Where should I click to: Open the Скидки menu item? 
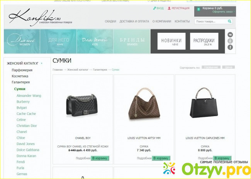click(110, 21)
